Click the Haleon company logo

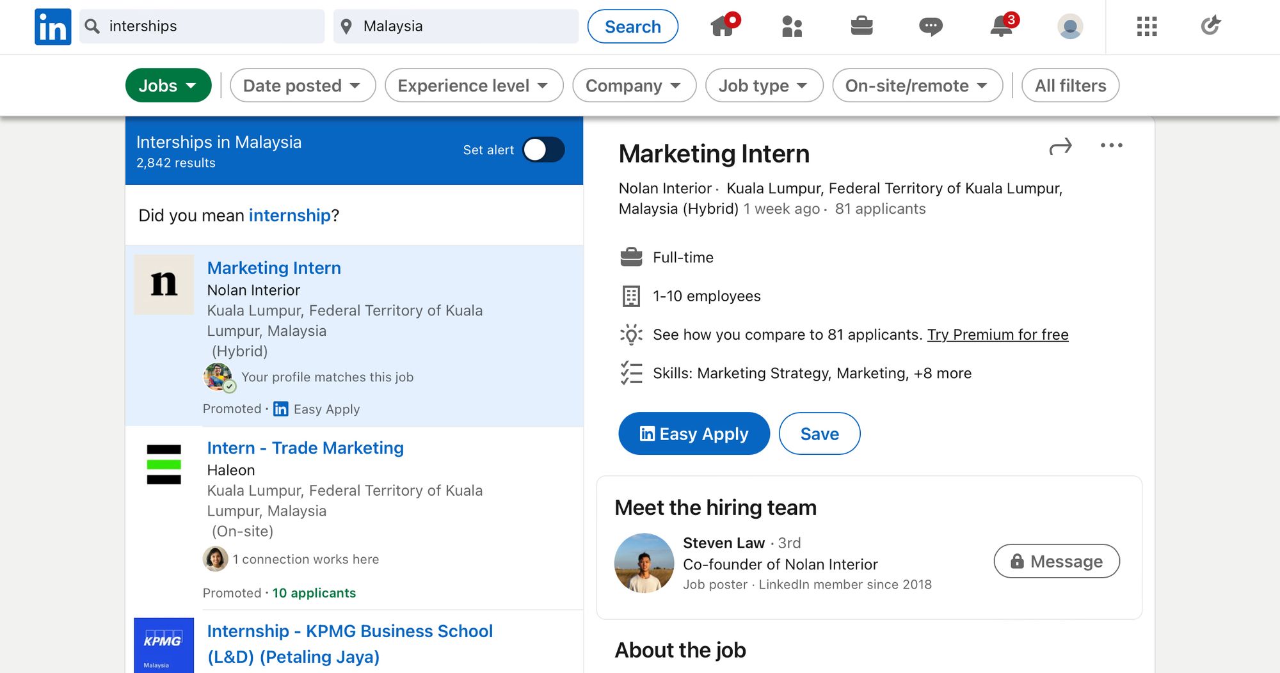(164, 464)
